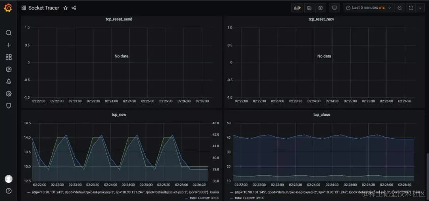Open tcp_close panel title menu
Screen dimensions: 429x201
[322, 115]
